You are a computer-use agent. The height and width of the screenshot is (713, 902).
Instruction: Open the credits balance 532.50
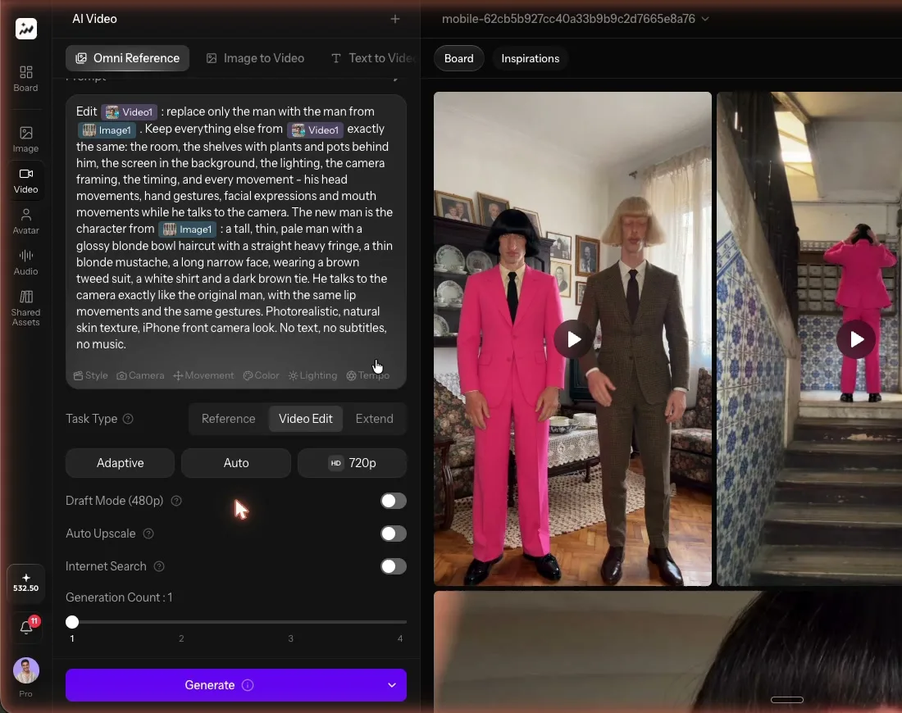(26, 583)
